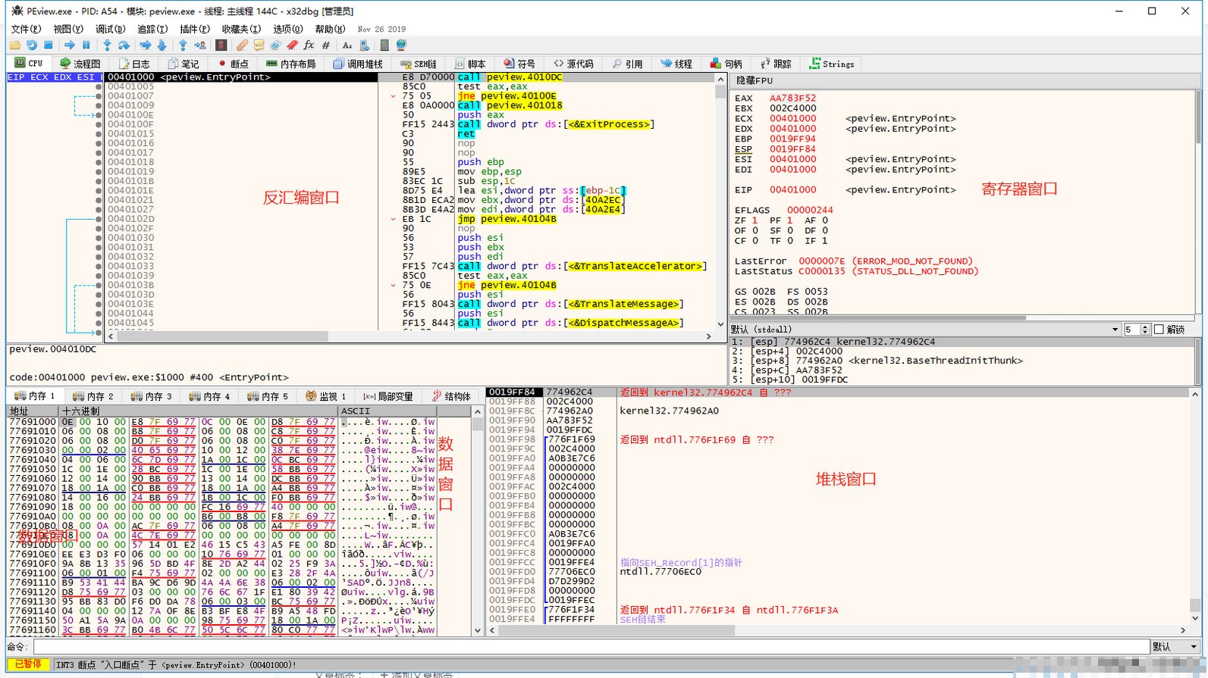Run the program with the arrow icon
Image resolution: width=1208 pixels, height=678 pixels.
pyautogui.click(x=70, y=45)
